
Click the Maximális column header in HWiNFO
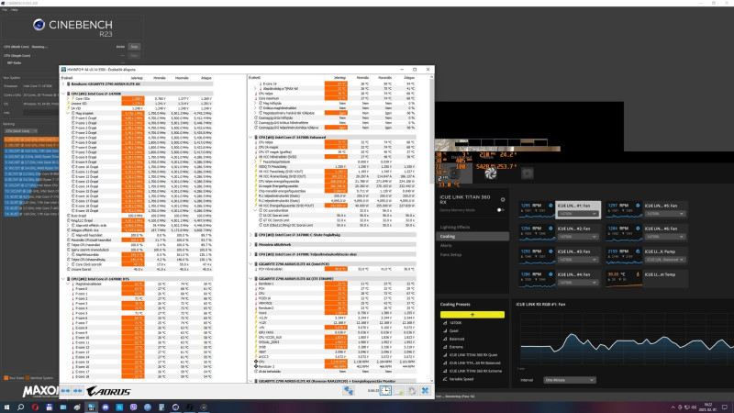(x=181, y=78)
